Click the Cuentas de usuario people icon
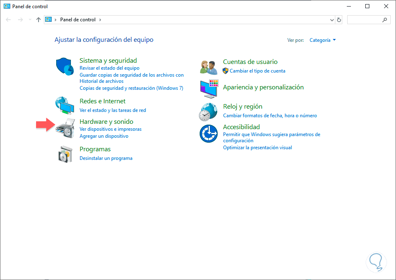This screenshot has width=396, height=280. click(208, 66)
